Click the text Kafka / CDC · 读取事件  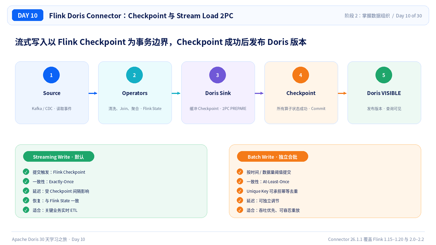pyautogui.click(x=52, y=109)
